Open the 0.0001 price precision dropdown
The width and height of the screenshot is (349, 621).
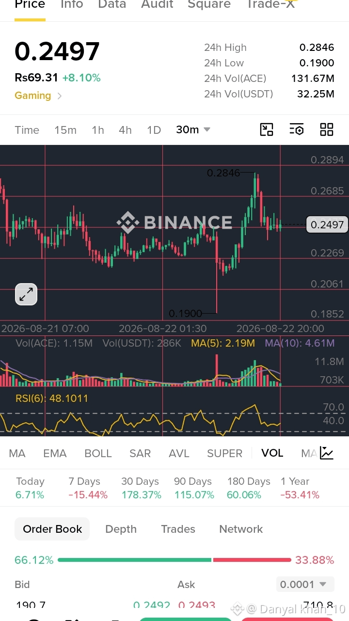(305, 584)
